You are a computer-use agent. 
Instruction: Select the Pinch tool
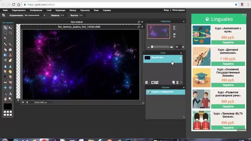tap(10, 88)
